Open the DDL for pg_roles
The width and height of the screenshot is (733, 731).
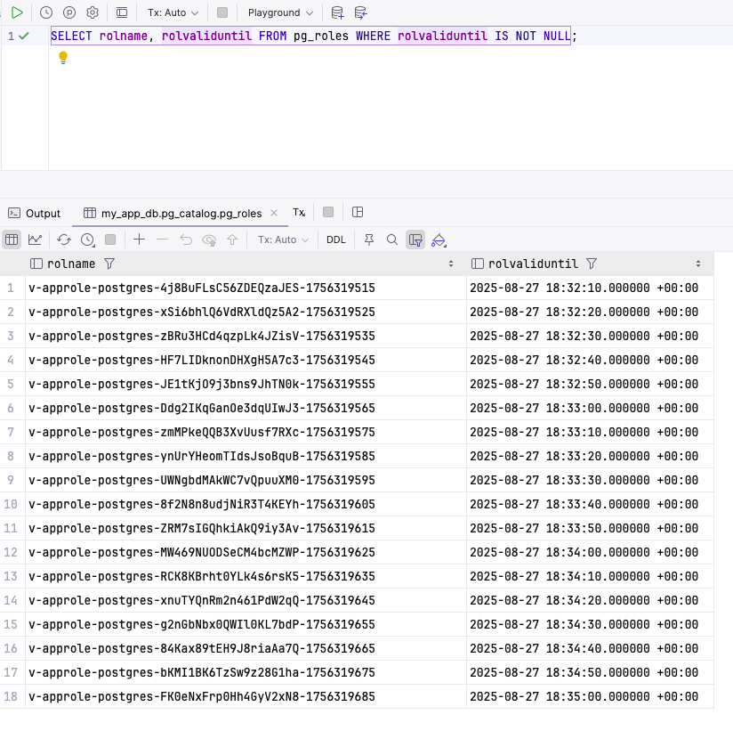point(335,240)
